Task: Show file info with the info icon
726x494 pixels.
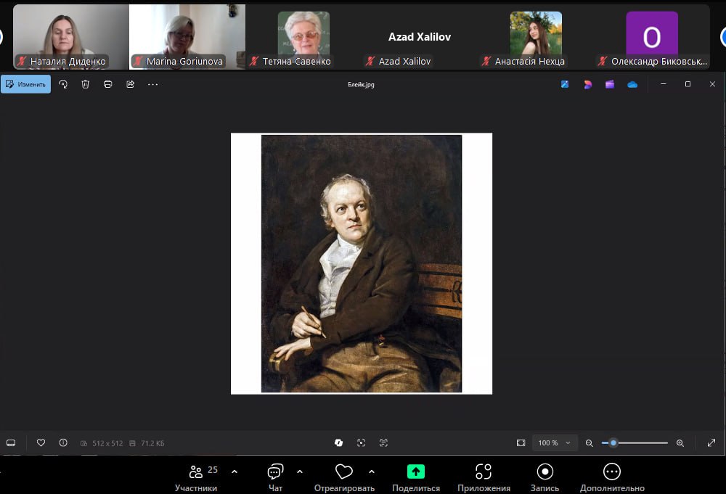Action: click(x=63, y=442)
